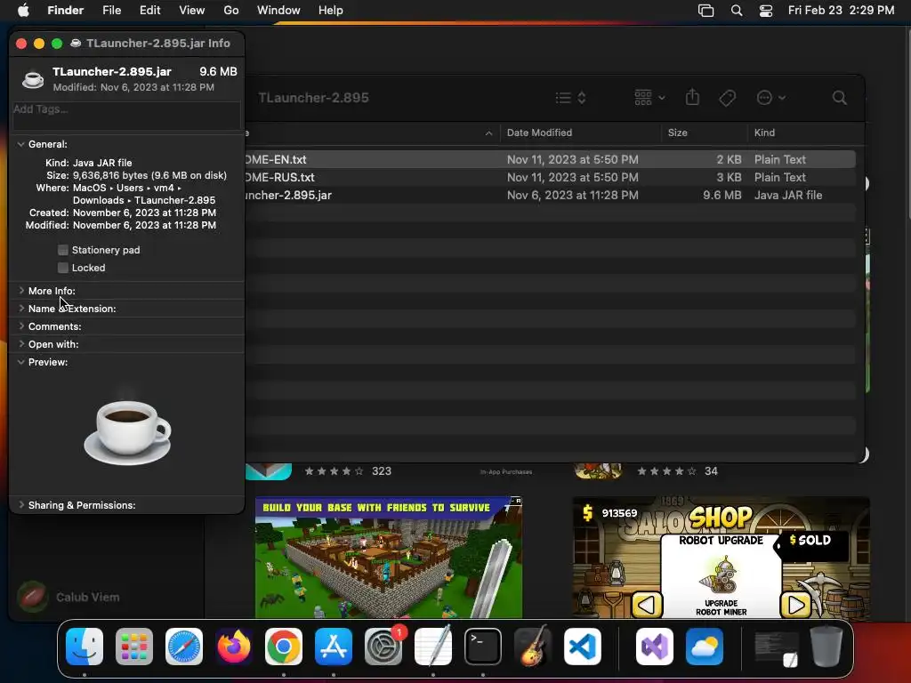The width and height of the screenshot is (911, 683).
Task: Open the Finder group-by grid dropdown
Action: point(649,98)
